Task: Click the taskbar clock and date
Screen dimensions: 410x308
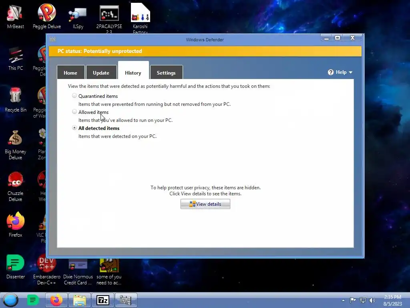Action: [x=392, y=300]
